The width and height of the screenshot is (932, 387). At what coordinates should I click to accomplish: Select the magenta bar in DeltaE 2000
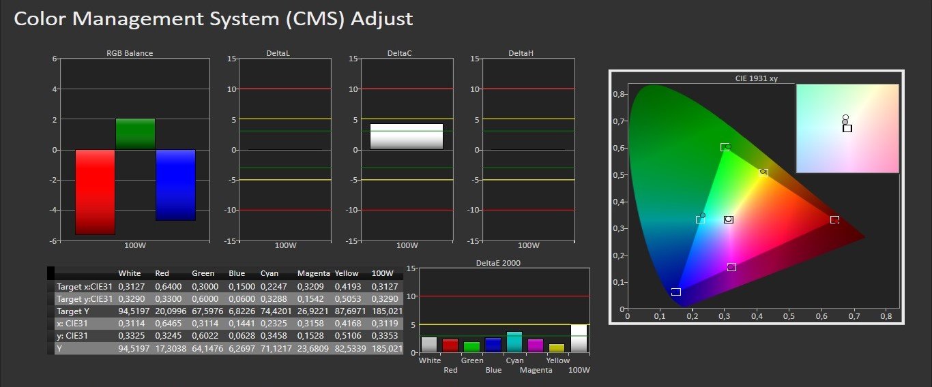[x=536, y=345]
